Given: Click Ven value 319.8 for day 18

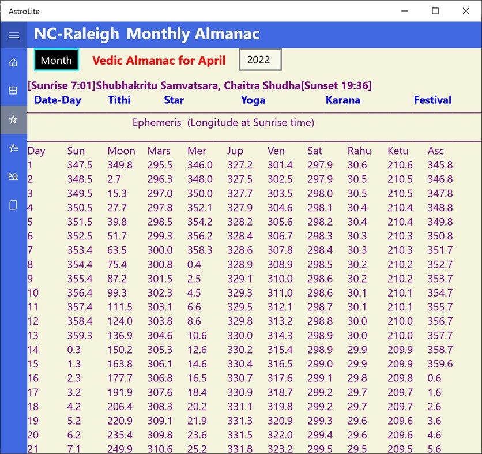Looking at the screenshot, I should click(x=280, y=407).
